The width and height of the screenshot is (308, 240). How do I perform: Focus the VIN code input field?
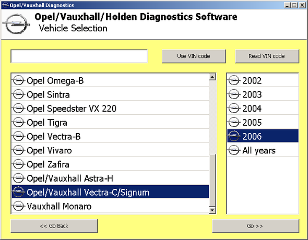pyautogui.click(x=79, y=56)
